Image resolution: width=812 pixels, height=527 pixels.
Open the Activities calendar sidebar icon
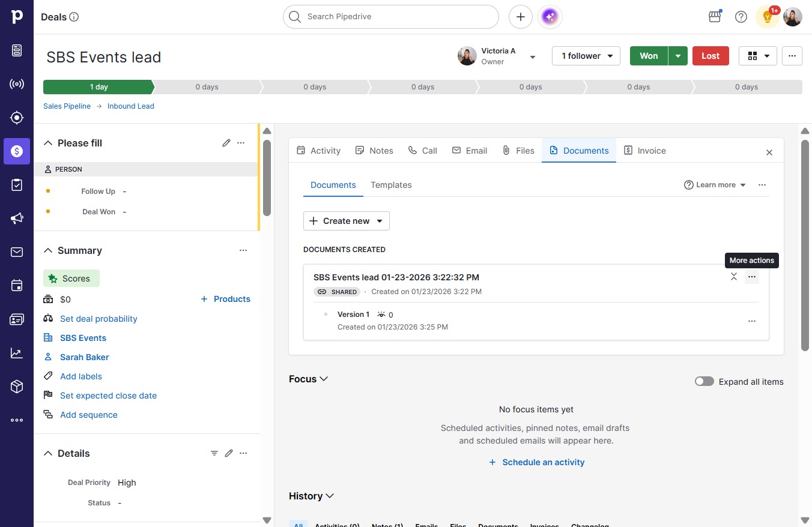17,286
